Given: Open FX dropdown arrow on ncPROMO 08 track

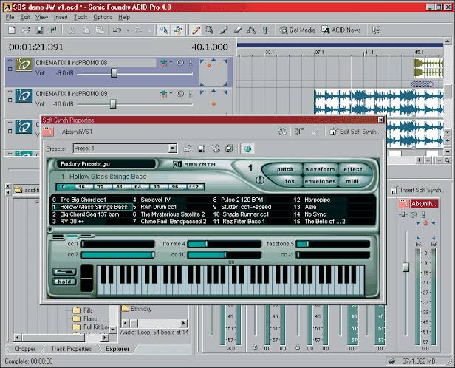Looking at the screenshot, I should click(x=171, y=62).
